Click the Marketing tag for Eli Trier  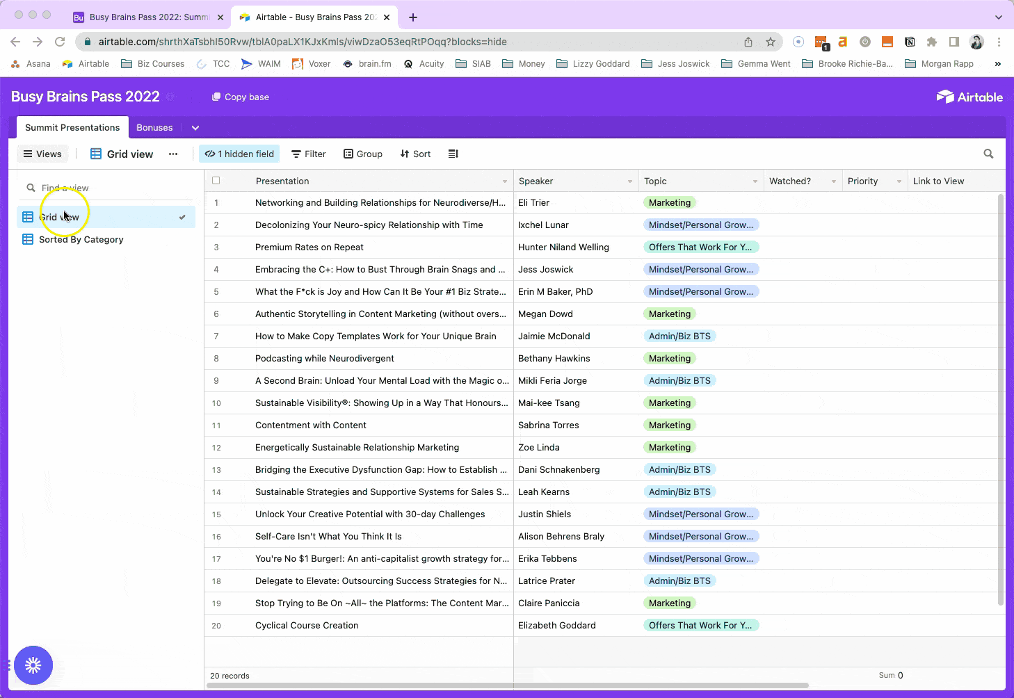click(x=669, y=202)
